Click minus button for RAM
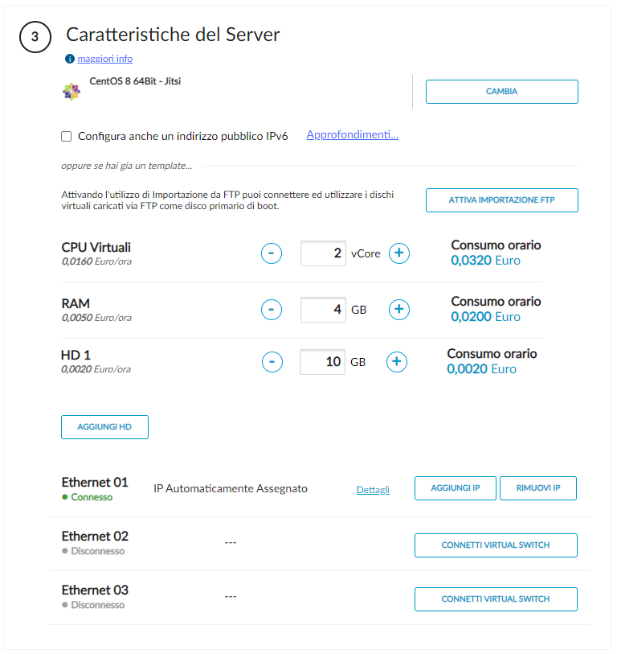Viewport: 617px width, 654px height. click(x=272, y=310)
